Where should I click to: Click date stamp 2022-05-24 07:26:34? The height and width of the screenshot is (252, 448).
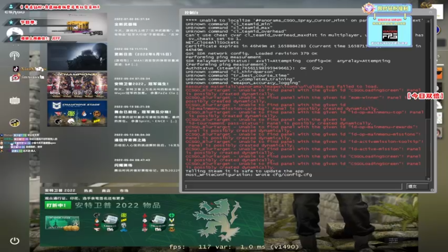click(x=132, y=78)
